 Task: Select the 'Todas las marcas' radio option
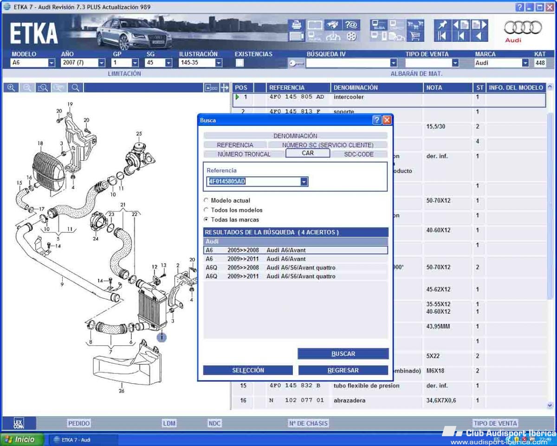(206, 220)
